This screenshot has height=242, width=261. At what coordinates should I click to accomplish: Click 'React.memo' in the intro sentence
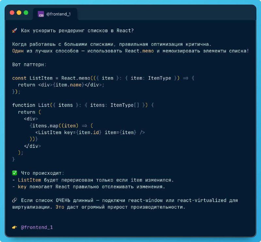coord(139,51)
